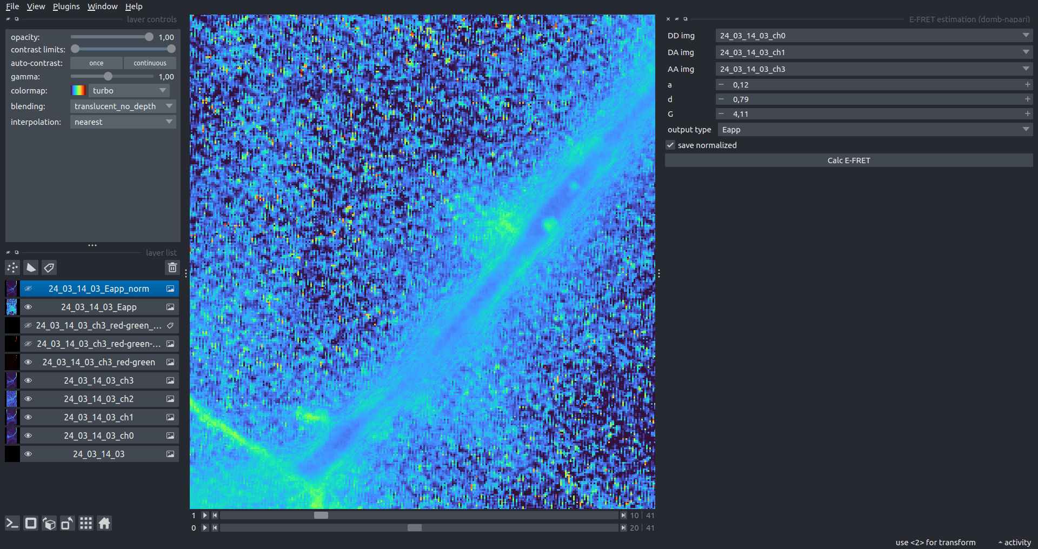Open the napari console
Image resolution: width=1038 pixels, height=549 pixels.
(12, 523)
